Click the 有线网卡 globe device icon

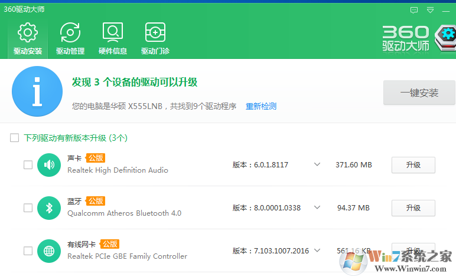point(50,250)
